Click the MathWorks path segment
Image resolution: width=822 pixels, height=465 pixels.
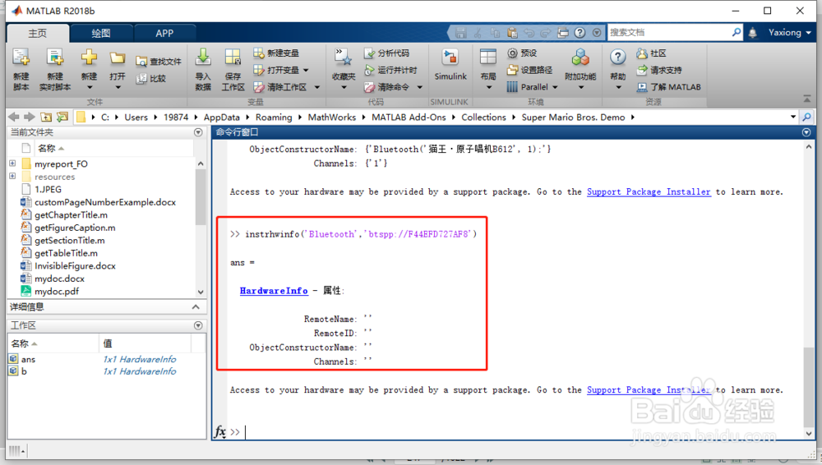(x=332, y=117)
